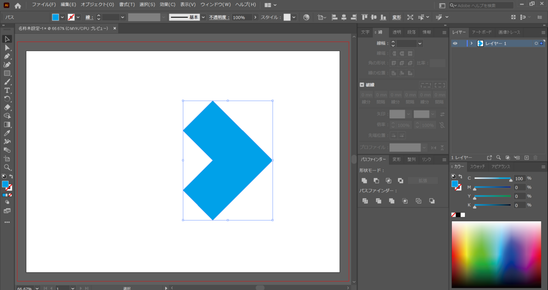
Task: Swap fill and stroke in Color panel
Action: (460, 176)
